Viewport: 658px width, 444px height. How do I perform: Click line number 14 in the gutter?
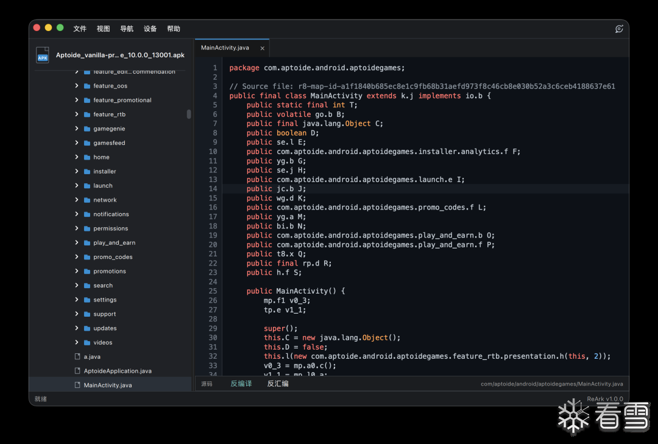point(213,189)
